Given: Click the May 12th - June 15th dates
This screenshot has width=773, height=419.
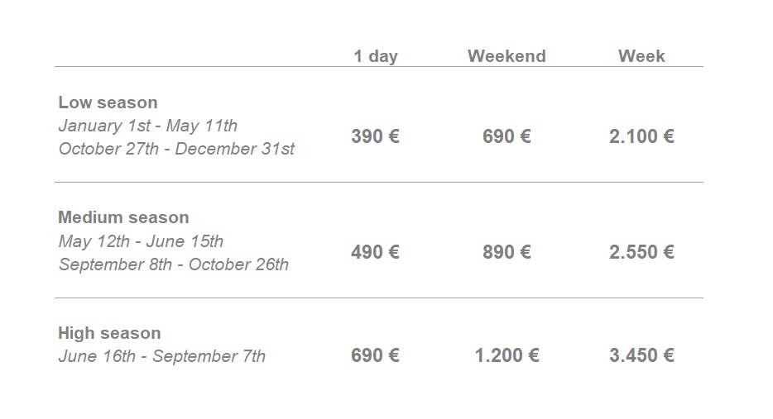Looking at the screenshot, I should click(x=141, y=241).
